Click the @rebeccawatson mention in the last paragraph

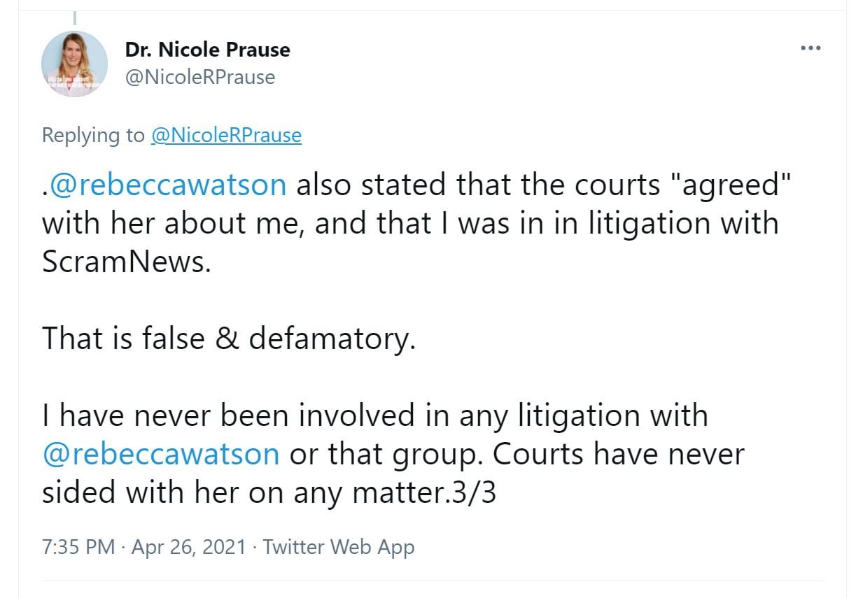161,454
